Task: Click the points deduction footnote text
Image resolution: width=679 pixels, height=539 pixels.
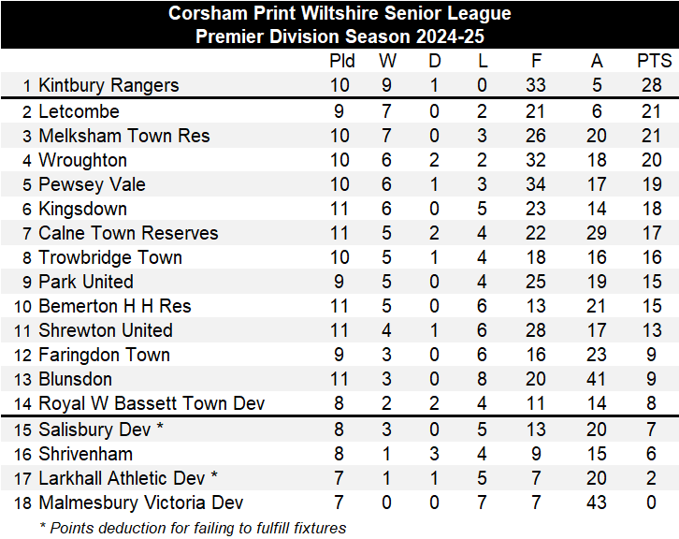Action: pyautogui.click(x=193, y=528)
